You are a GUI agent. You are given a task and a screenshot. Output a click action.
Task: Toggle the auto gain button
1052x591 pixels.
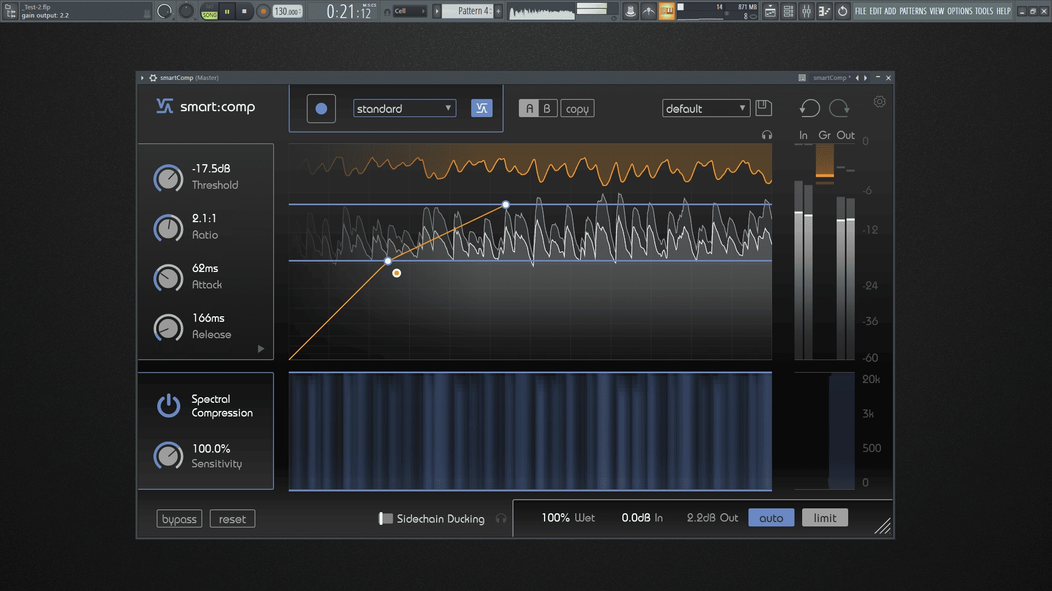pyautogui.click(x=771, y=518)
